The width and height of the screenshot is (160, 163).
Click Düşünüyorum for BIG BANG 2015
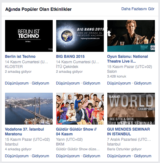point(68,83)
